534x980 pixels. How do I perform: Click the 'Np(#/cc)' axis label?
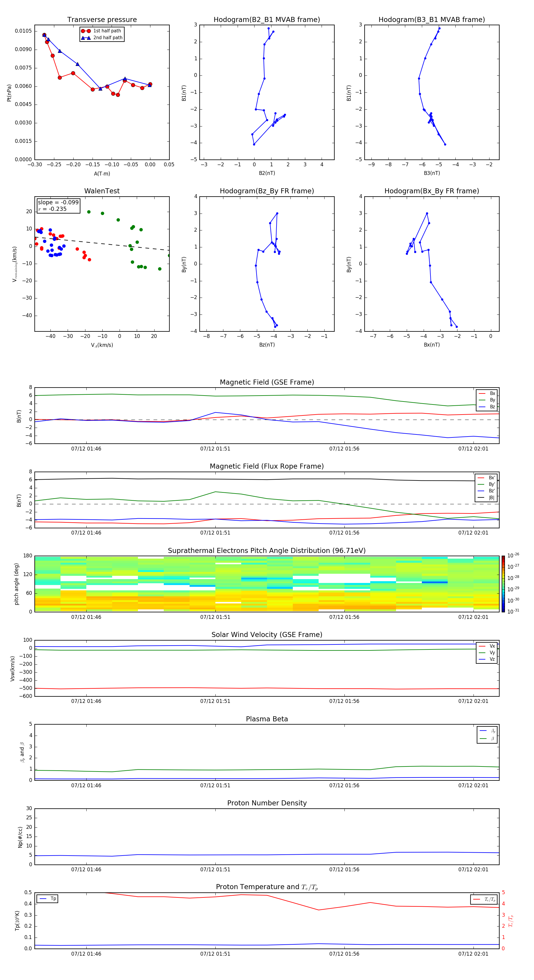pos(20,837)
